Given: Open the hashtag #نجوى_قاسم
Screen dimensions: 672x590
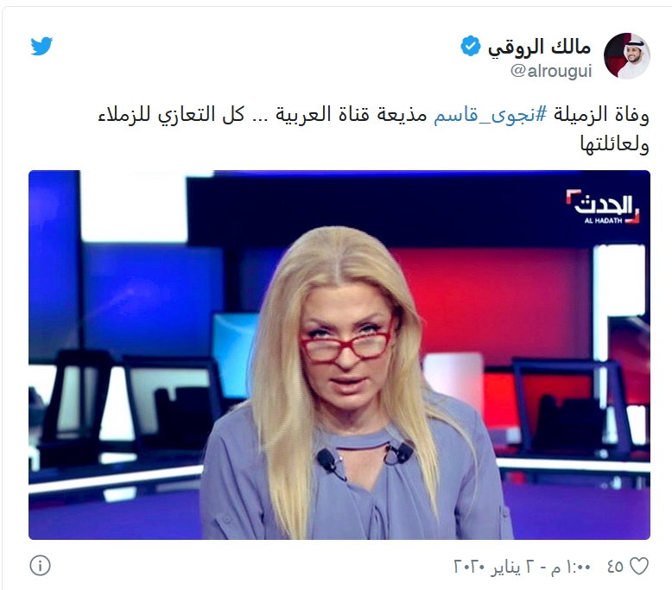Looking at the screenshot, I should 491,115.
